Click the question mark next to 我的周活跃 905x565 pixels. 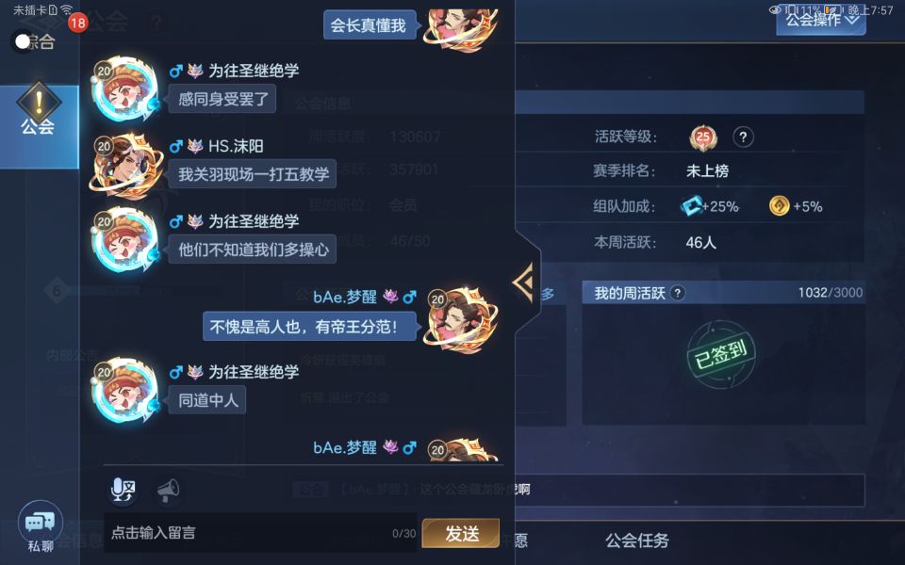[678, 293]
